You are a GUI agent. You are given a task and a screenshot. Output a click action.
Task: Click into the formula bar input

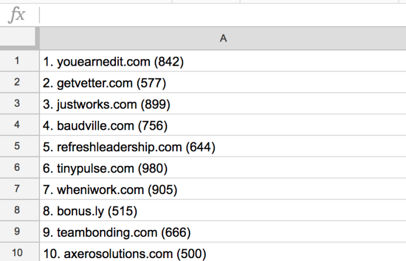click(x=222, y=15)
